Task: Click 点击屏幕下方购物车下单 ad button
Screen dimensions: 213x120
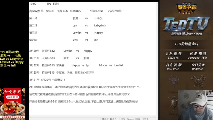Action: (13, 117)
